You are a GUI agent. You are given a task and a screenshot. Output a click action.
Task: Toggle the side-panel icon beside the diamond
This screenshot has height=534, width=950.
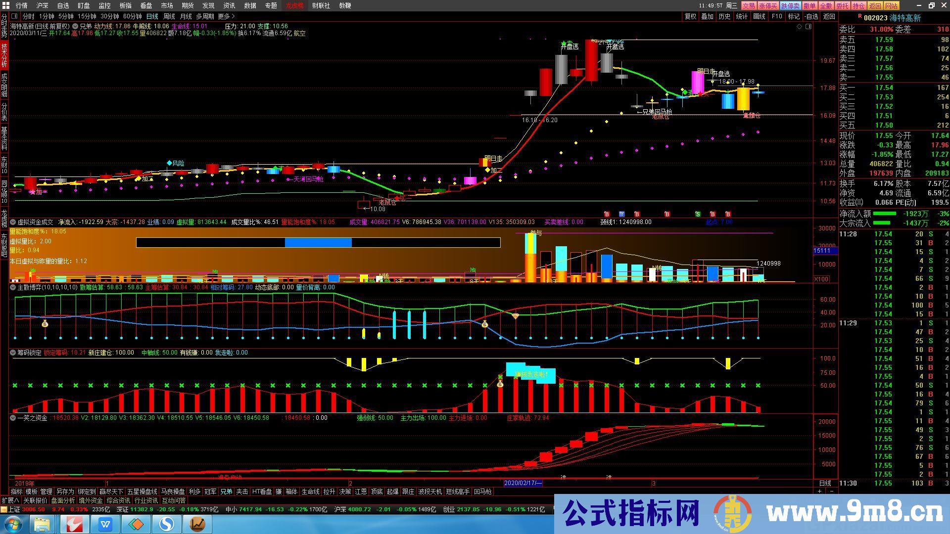click(x=808, y=27)
